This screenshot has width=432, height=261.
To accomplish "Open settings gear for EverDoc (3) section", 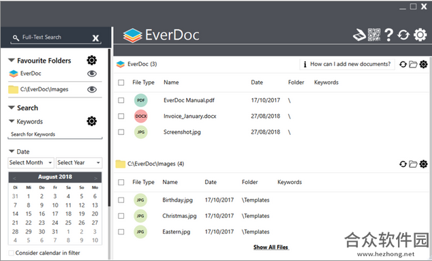I will [423, 64].
